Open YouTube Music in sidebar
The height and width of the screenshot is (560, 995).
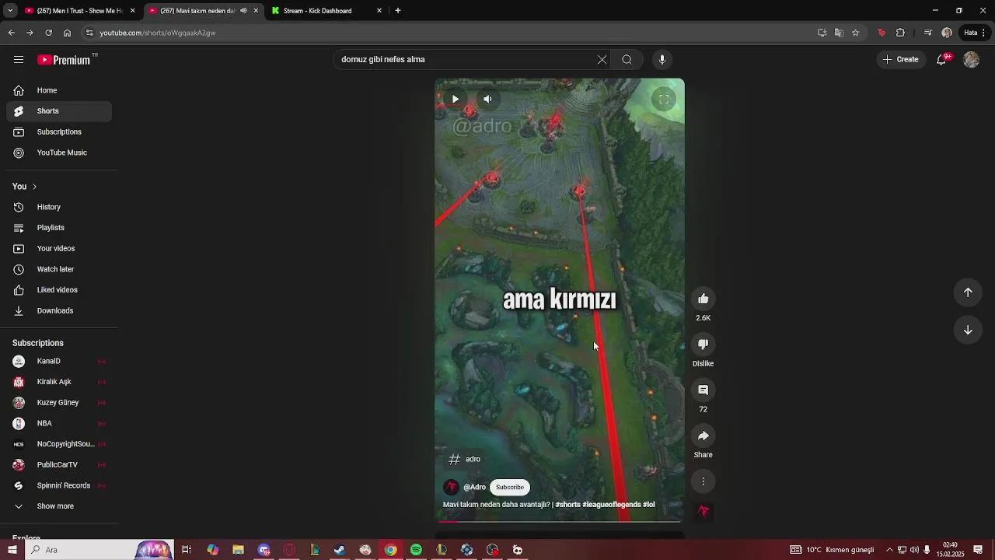point(59,153)
